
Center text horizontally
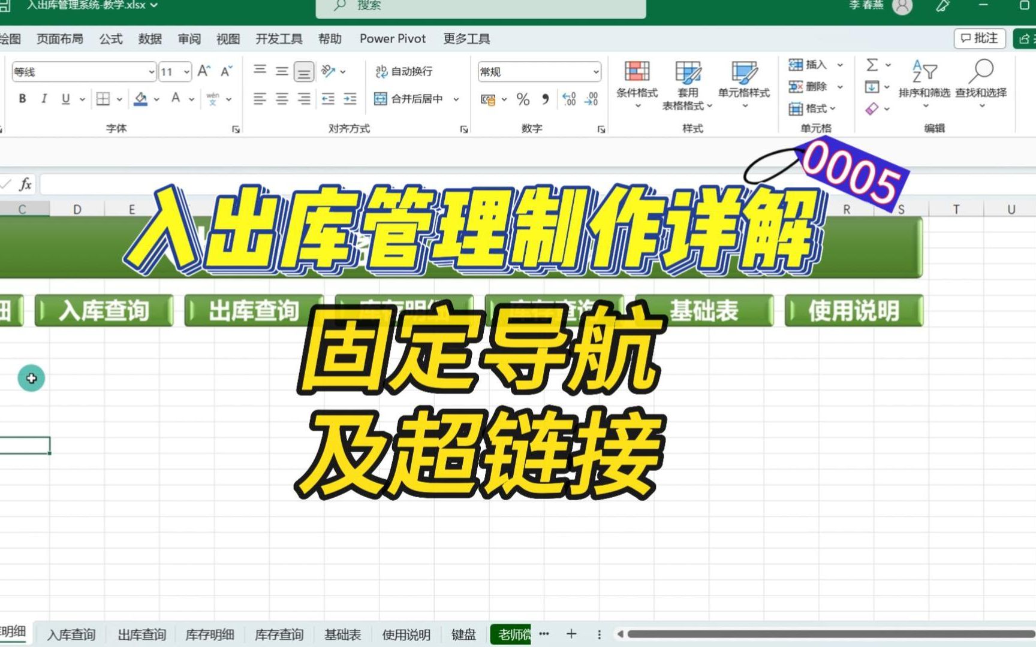pos(282,99)
